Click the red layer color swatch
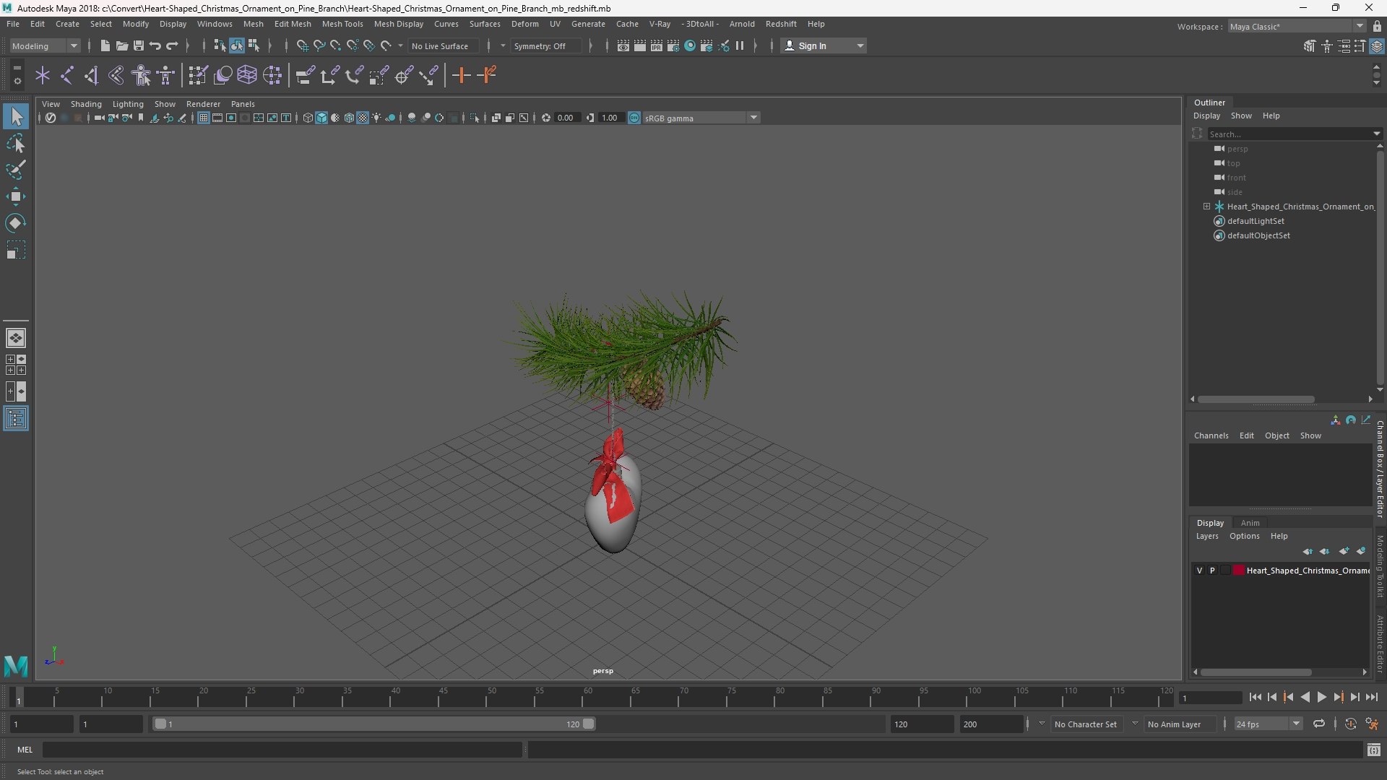 coord(1239,571)
